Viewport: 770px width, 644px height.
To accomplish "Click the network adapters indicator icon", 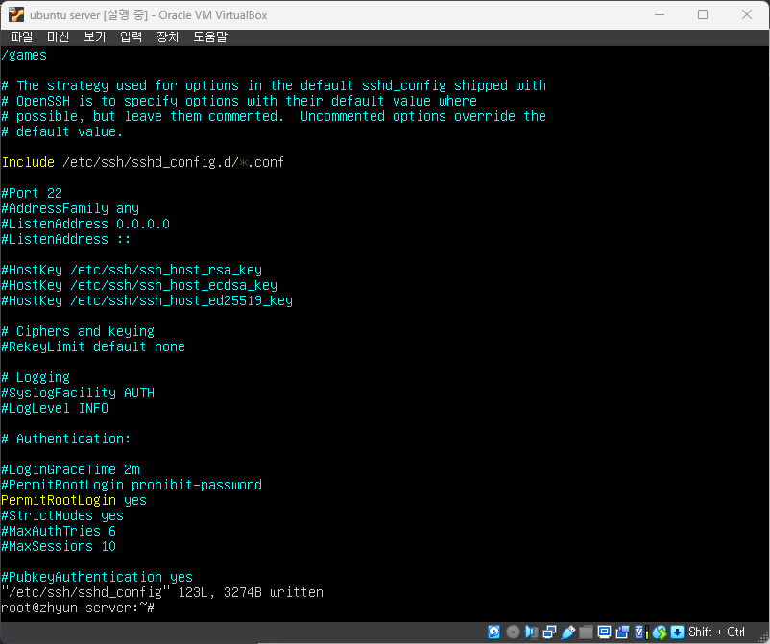I will click(x=549, y=632).
